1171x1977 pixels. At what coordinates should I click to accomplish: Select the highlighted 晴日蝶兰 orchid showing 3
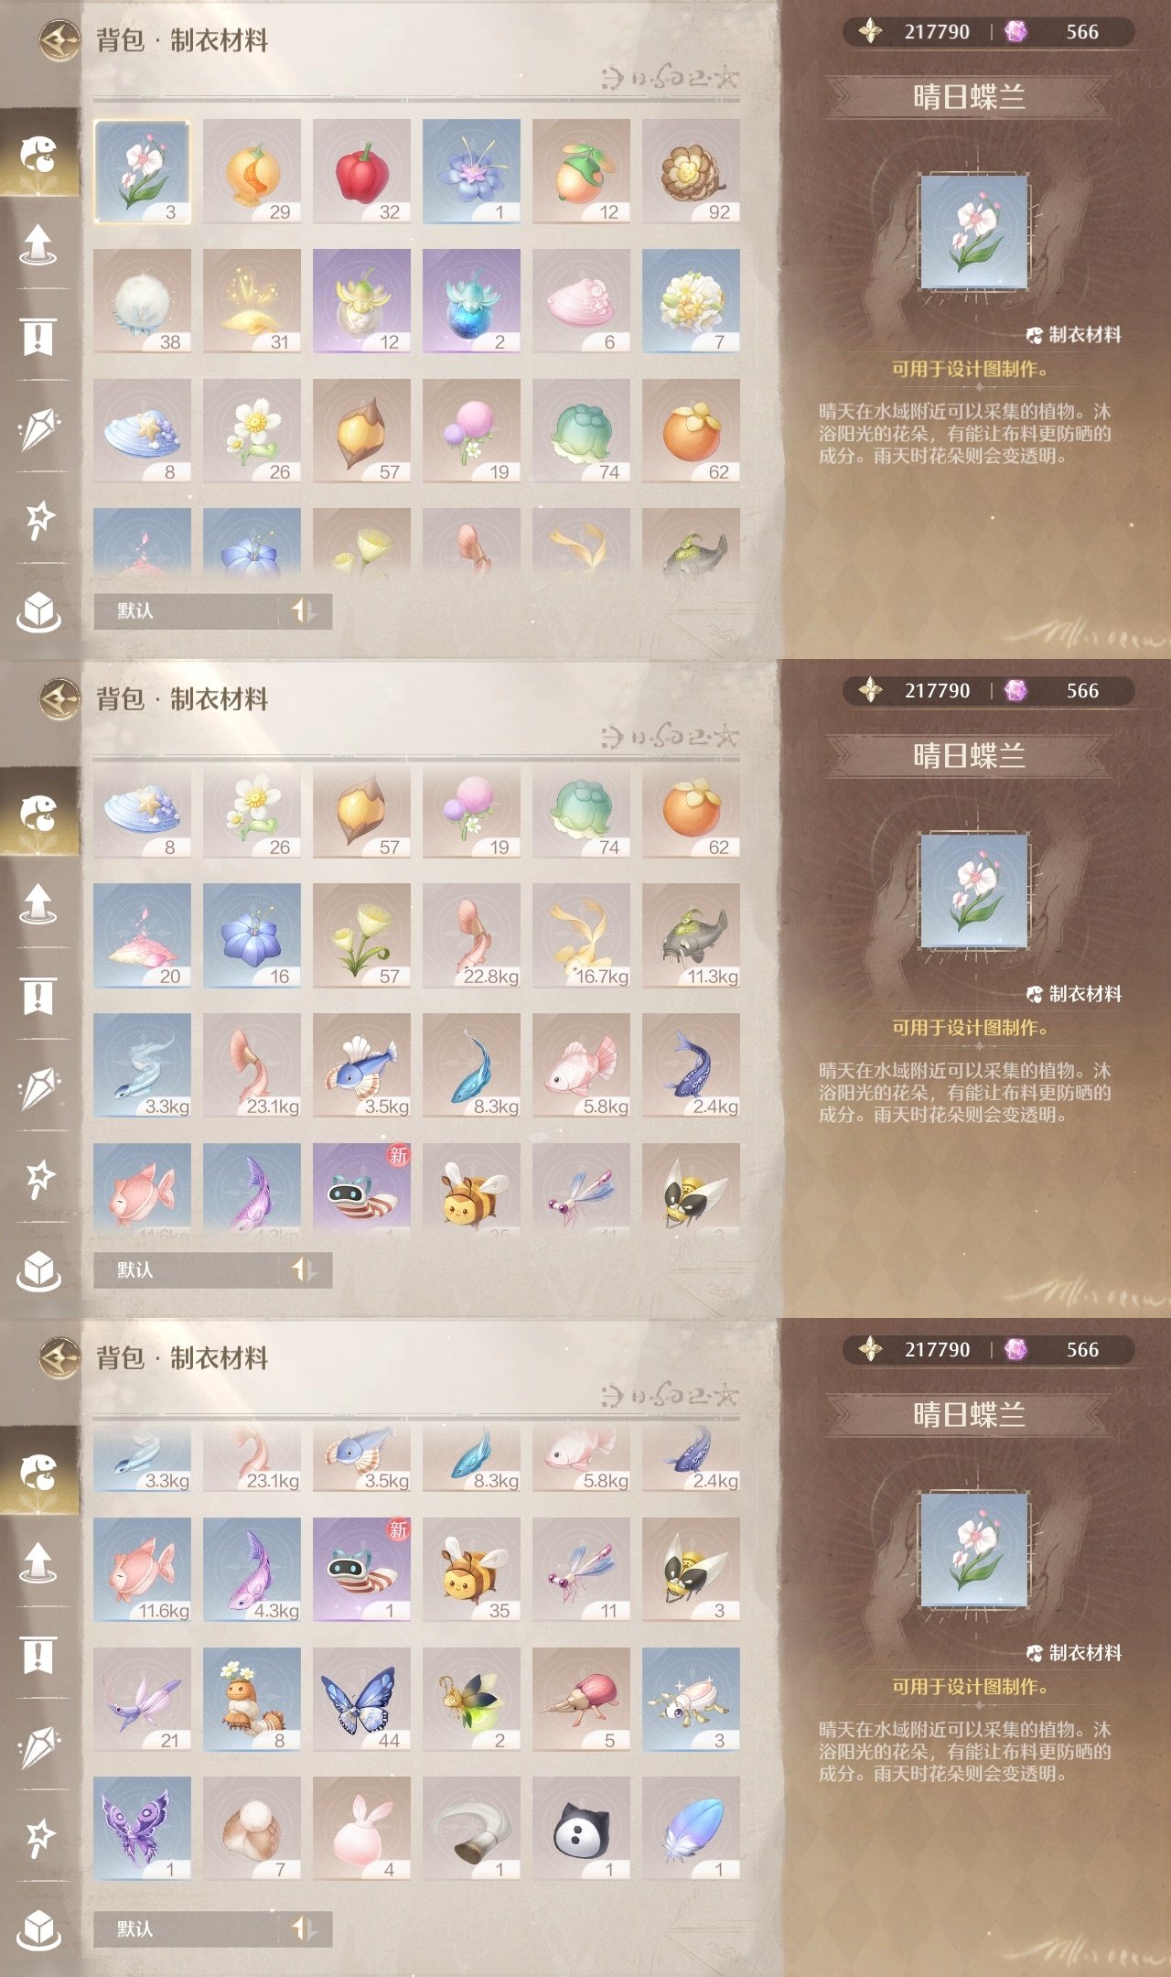tap(142, 171)
